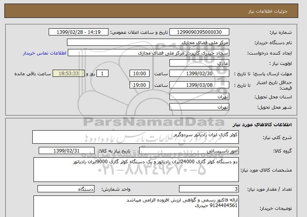307x217 pixels.
Task: Click the label حداقل تاریخ اعتبار قیمت
Action: coord(274,85)
